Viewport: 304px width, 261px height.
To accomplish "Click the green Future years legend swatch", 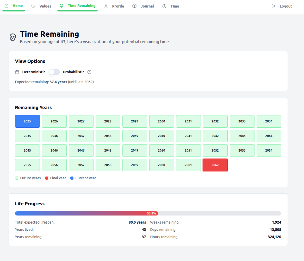I will click(x=17, y=178).
